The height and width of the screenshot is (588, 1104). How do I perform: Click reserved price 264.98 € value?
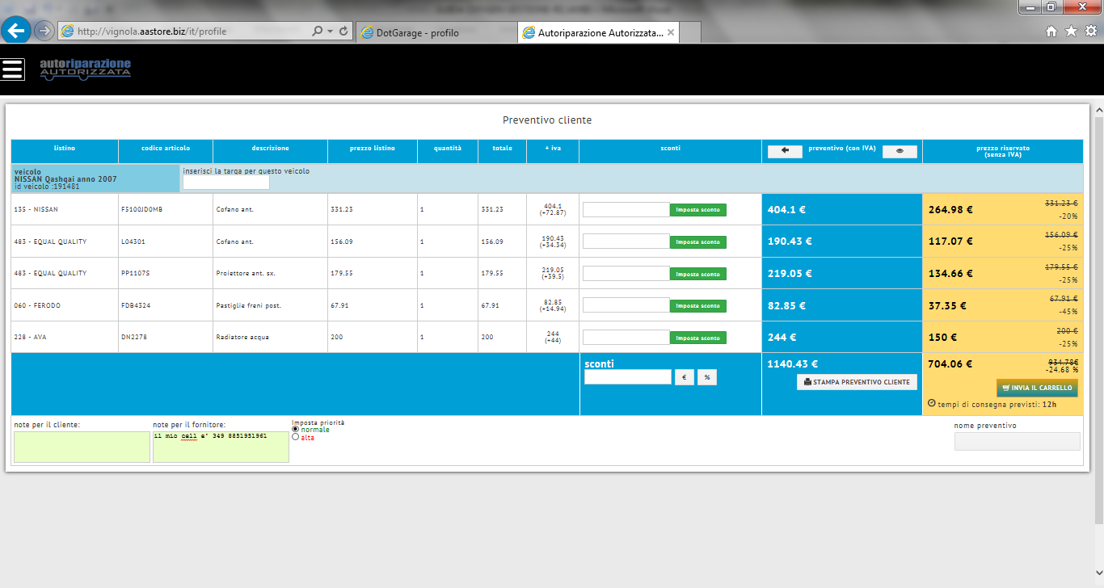click(x=950, y=210)
